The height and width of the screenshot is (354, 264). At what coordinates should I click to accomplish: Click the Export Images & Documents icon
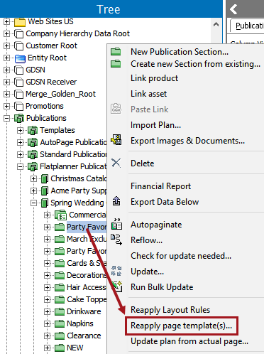[116, 140]
